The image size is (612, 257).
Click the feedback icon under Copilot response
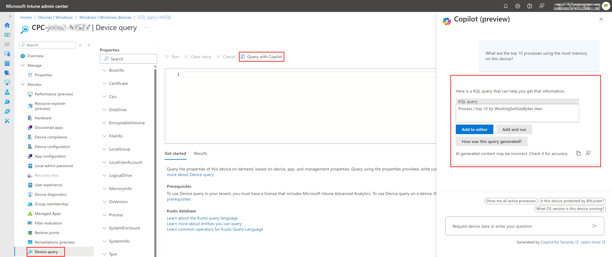pos(588,153)
